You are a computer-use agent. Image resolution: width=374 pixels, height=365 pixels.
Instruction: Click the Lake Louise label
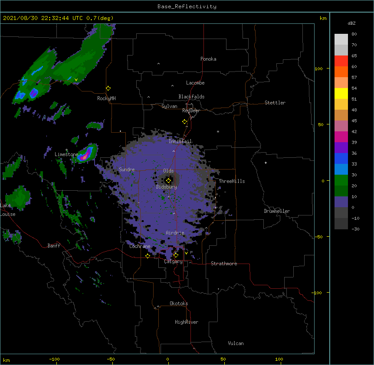click(x=8, y=210)
